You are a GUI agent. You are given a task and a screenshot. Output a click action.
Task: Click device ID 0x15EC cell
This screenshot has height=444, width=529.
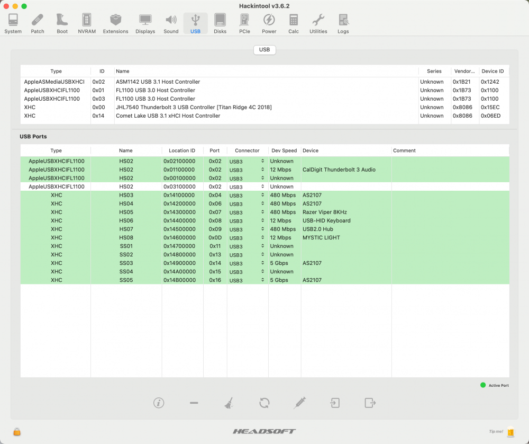point(490,107)
